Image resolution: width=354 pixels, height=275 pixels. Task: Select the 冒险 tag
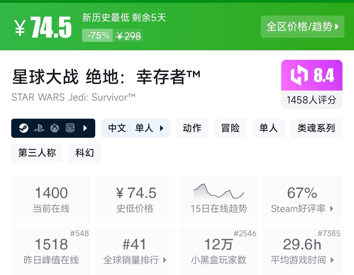[230, 128]
